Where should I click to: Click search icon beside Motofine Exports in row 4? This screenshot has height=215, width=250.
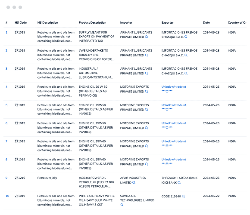[147, 91]
